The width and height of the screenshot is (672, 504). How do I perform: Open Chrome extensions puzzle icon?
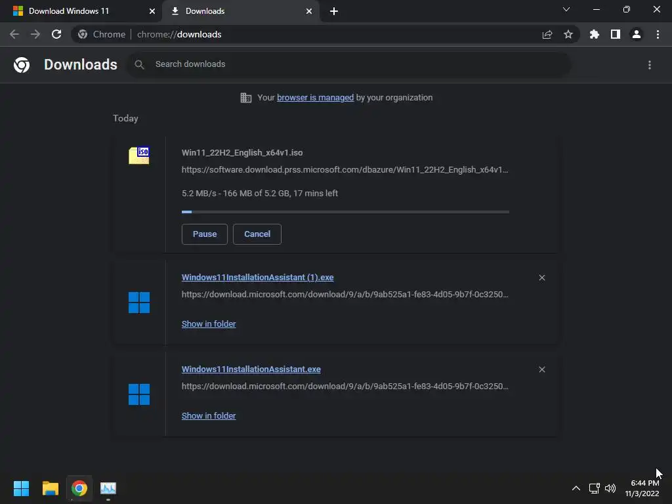[595, 34]
